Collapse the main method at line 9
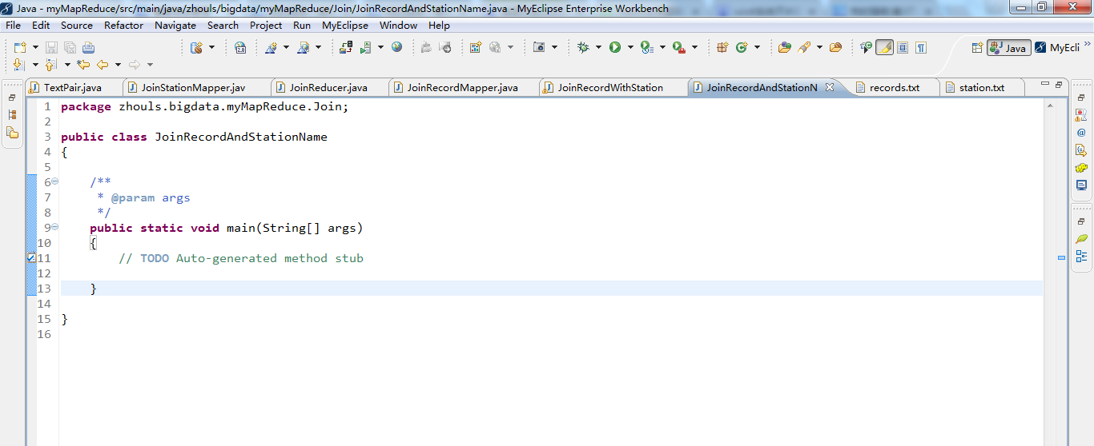The image size is (1094, 446). (x=55, y=227)
